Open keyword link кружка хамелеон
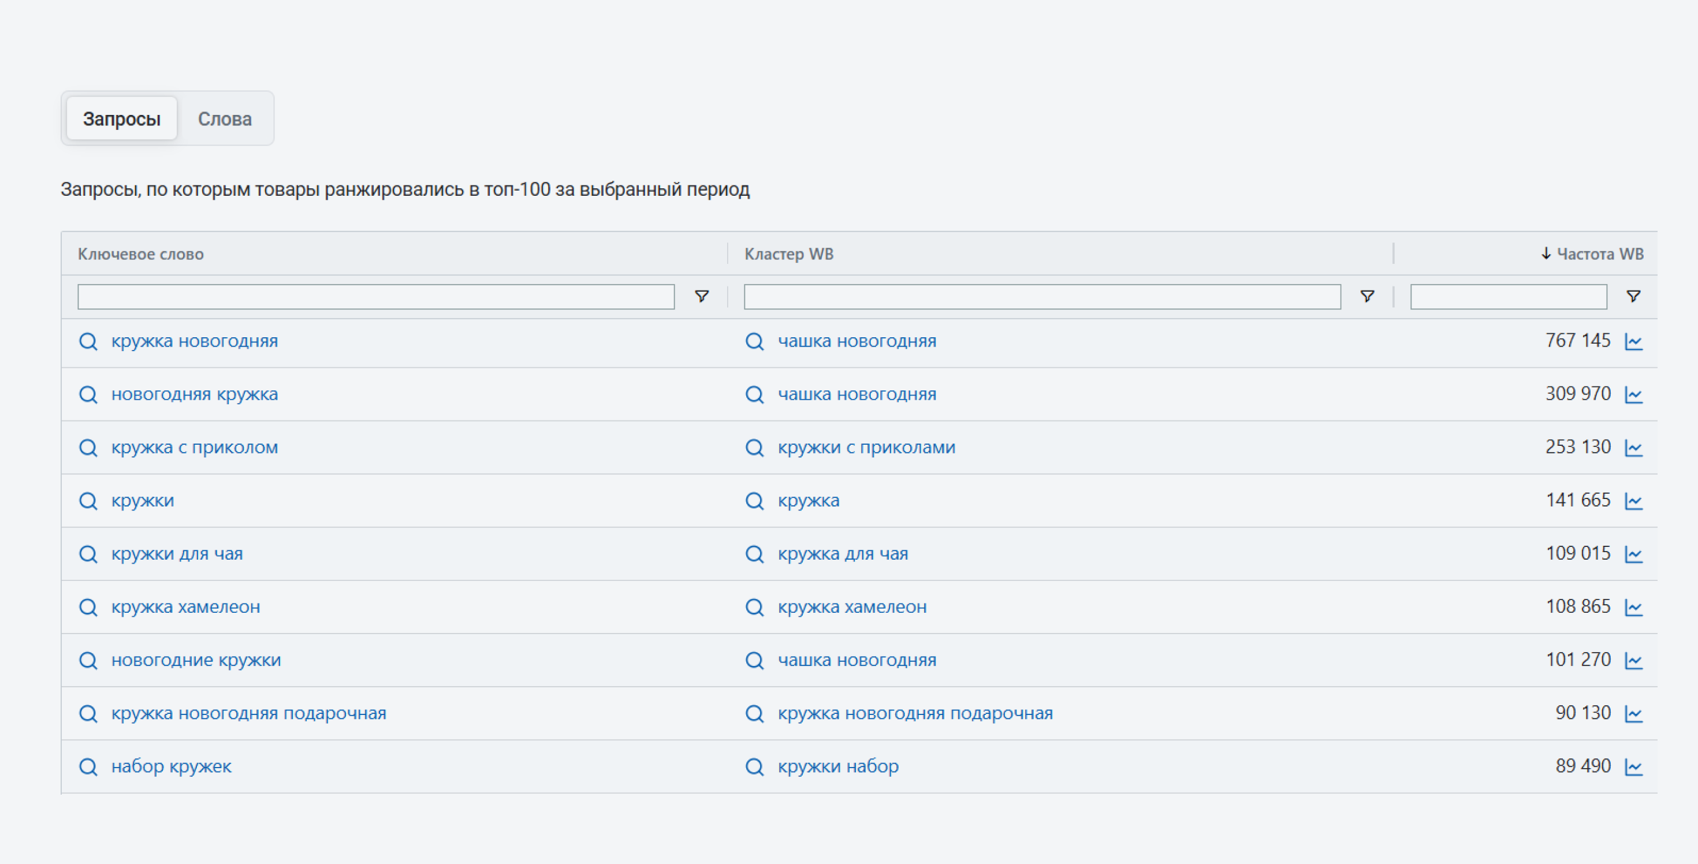 click(x=185, y=607)
